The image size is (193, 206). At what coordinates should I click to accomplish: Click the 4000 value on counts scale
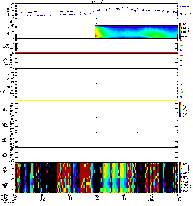pos(184,36)
